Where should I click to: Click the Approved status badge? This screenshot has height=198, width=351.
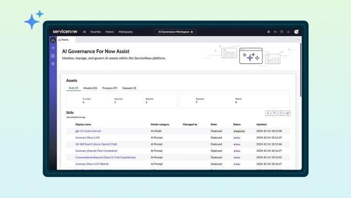click(x=239, y=131)
